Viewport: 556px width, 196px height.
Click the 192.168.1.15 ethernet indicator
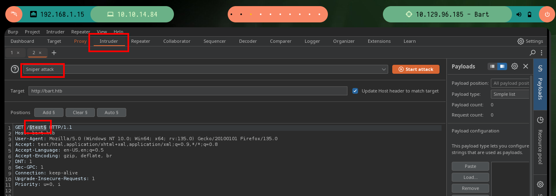(57, 14)
